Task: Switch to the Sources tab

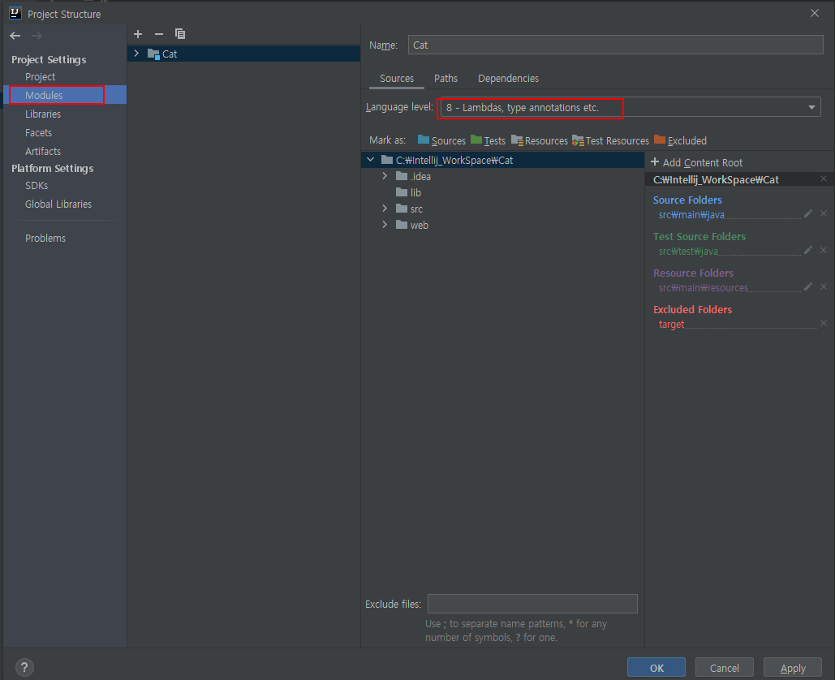Action: point(396,78)
